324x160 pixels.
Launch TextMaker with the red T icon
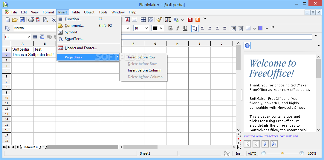pyautogui.click(x=190, y=20)
